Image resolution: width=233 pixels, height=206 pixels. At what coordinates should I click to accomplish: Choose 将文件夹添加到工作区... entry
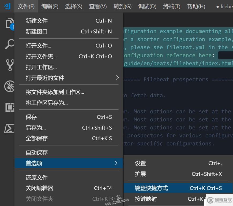pyautogui.click(x=69, y=92)
